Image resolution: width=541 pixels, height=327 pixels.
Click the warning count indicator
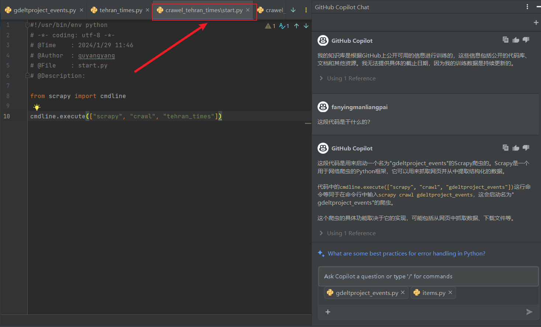[270, 26]
